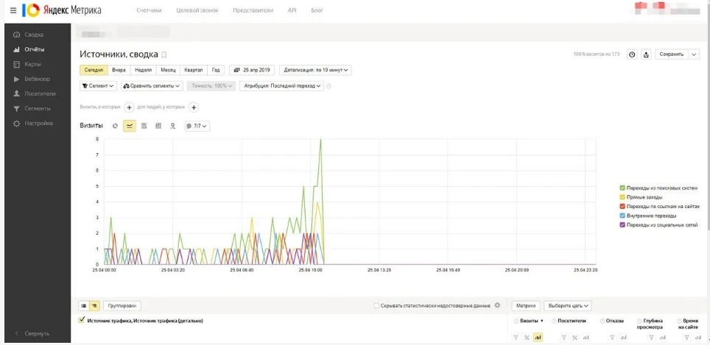Screen dimensions: 710x345
Task: Open the Метрики button
Action: (526, 306)
